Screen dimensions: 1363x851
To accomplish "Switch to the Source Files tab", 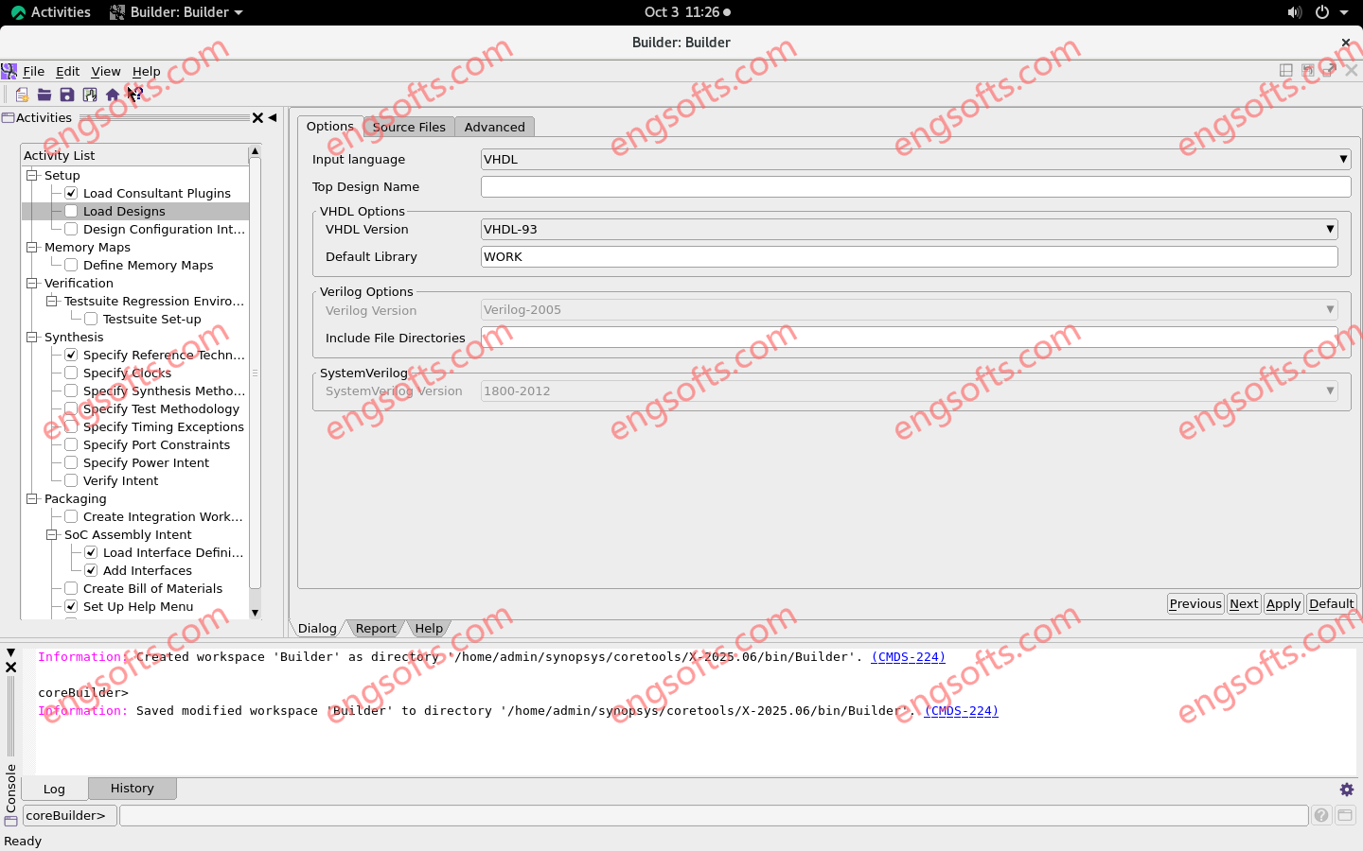I will [x=409, y=128].
